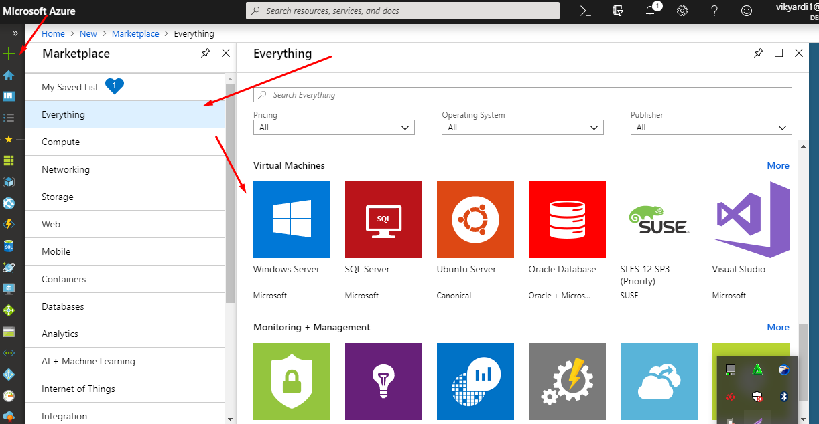Click New breadcrumb link
This screenshot has height=424, width=819.
(x=88, y=33)
